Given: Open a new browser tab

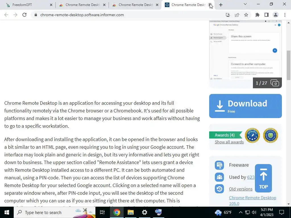Looking at the screenshot, I should click(x=221, y=5).
